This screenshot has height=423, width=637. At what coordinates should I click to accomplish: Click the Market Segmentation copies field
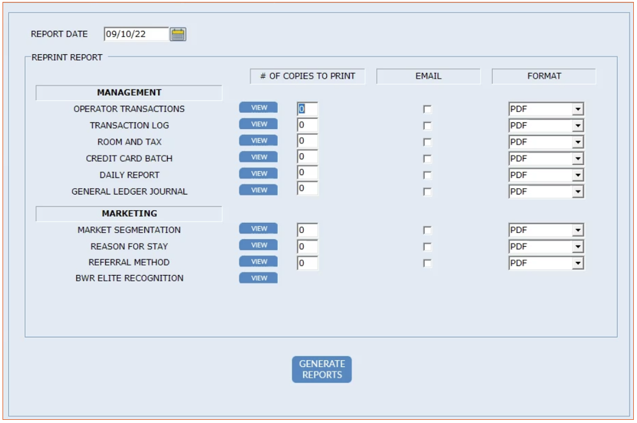click(307, 230)
